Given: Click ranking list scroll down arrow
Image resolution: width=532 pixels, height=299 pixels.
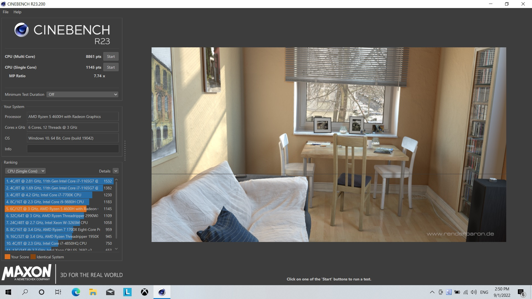Looking at the screenshot, I should point(116,249).
